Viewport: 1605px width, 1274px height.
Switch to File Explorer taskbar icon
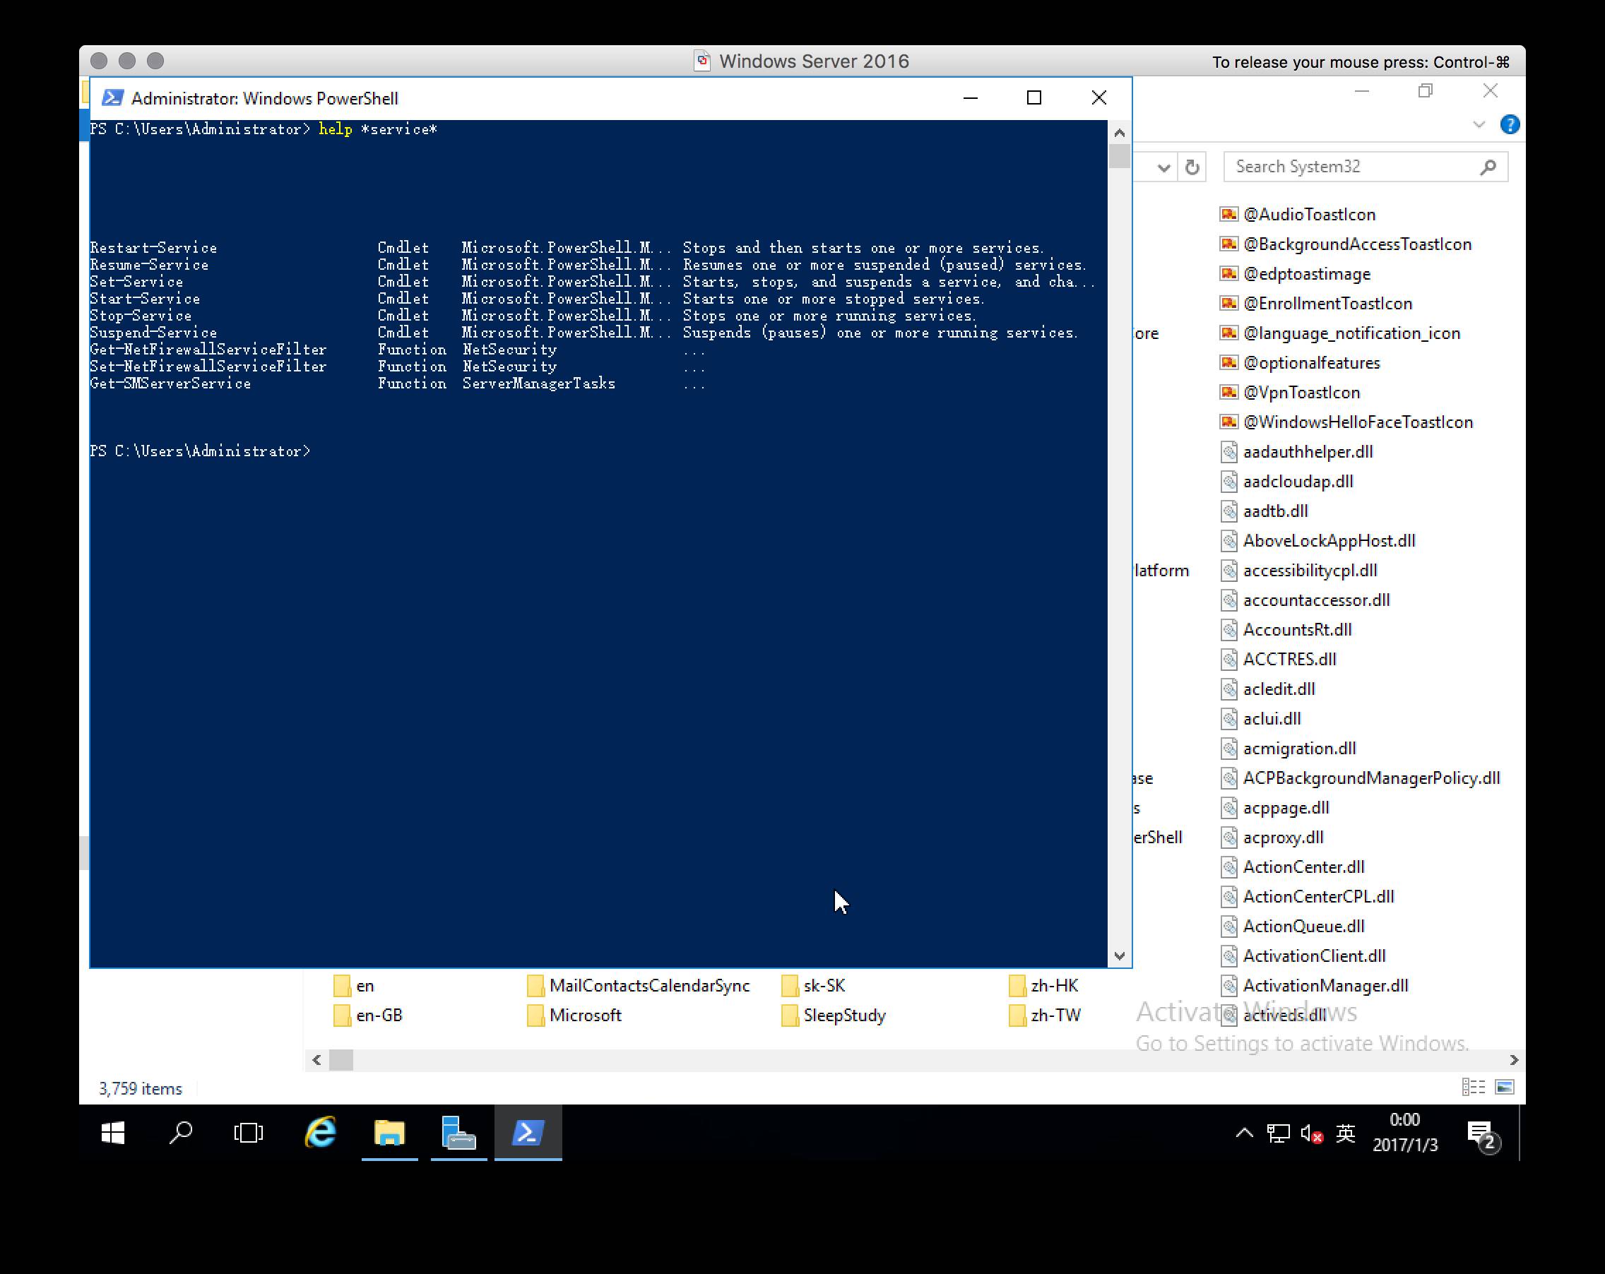tap(389, 1133)
